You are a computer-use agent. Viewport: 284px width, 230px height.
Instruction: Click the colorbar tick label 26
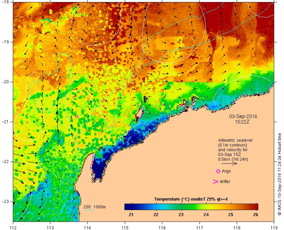click(x=256, y=215)
